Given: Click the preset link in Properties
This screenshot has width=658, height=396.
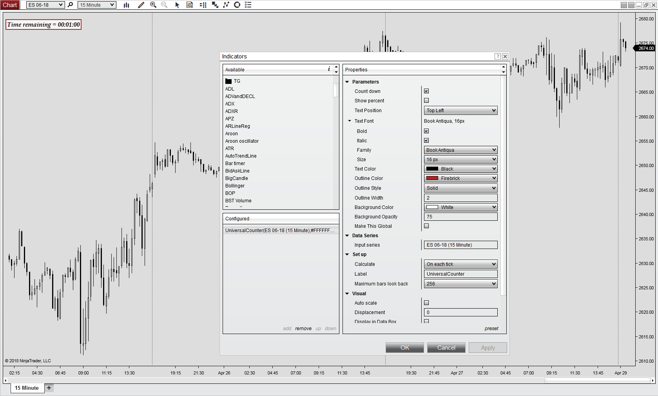Looking at the screenshot, I should [491, 329].
